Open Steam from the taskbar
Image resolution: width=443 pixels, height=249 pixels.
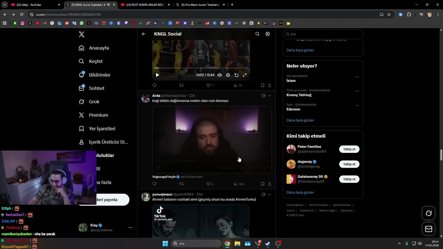(268, 243)
